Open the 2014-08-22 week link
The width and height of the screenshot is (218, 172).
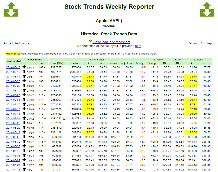[x=13, y=86]
